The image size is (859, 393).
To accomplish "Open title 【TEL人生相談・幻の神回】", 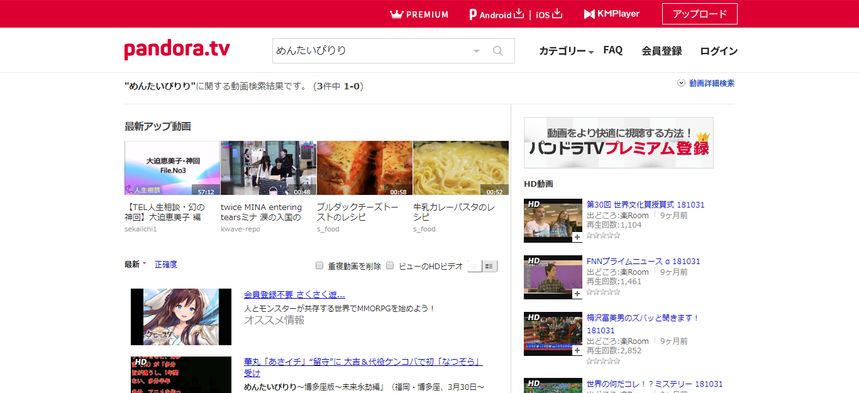I will click(x=164, y=212).
